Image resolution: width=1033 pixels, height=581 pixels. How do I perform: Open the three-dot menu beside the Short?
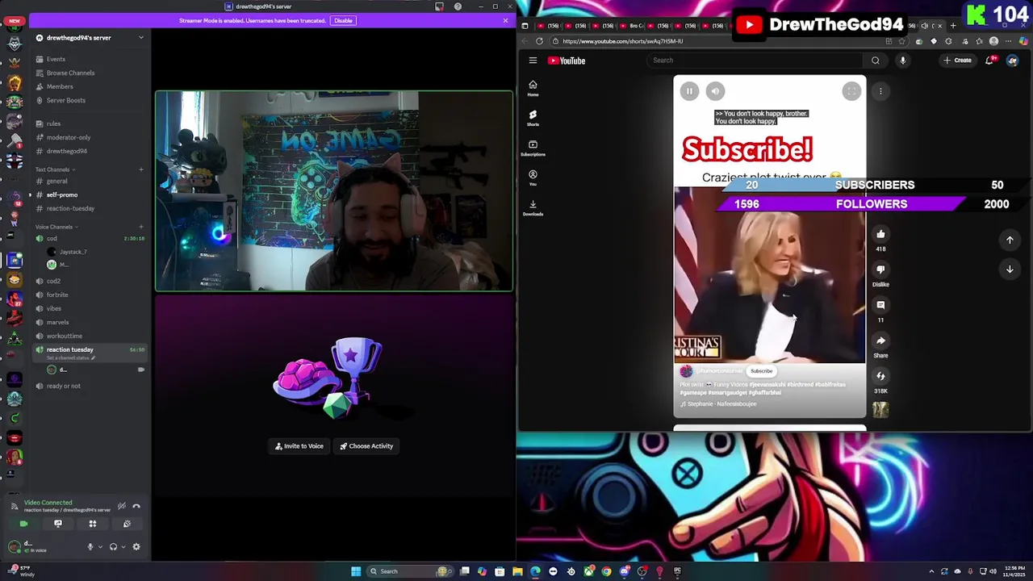[x=880, y=91]
